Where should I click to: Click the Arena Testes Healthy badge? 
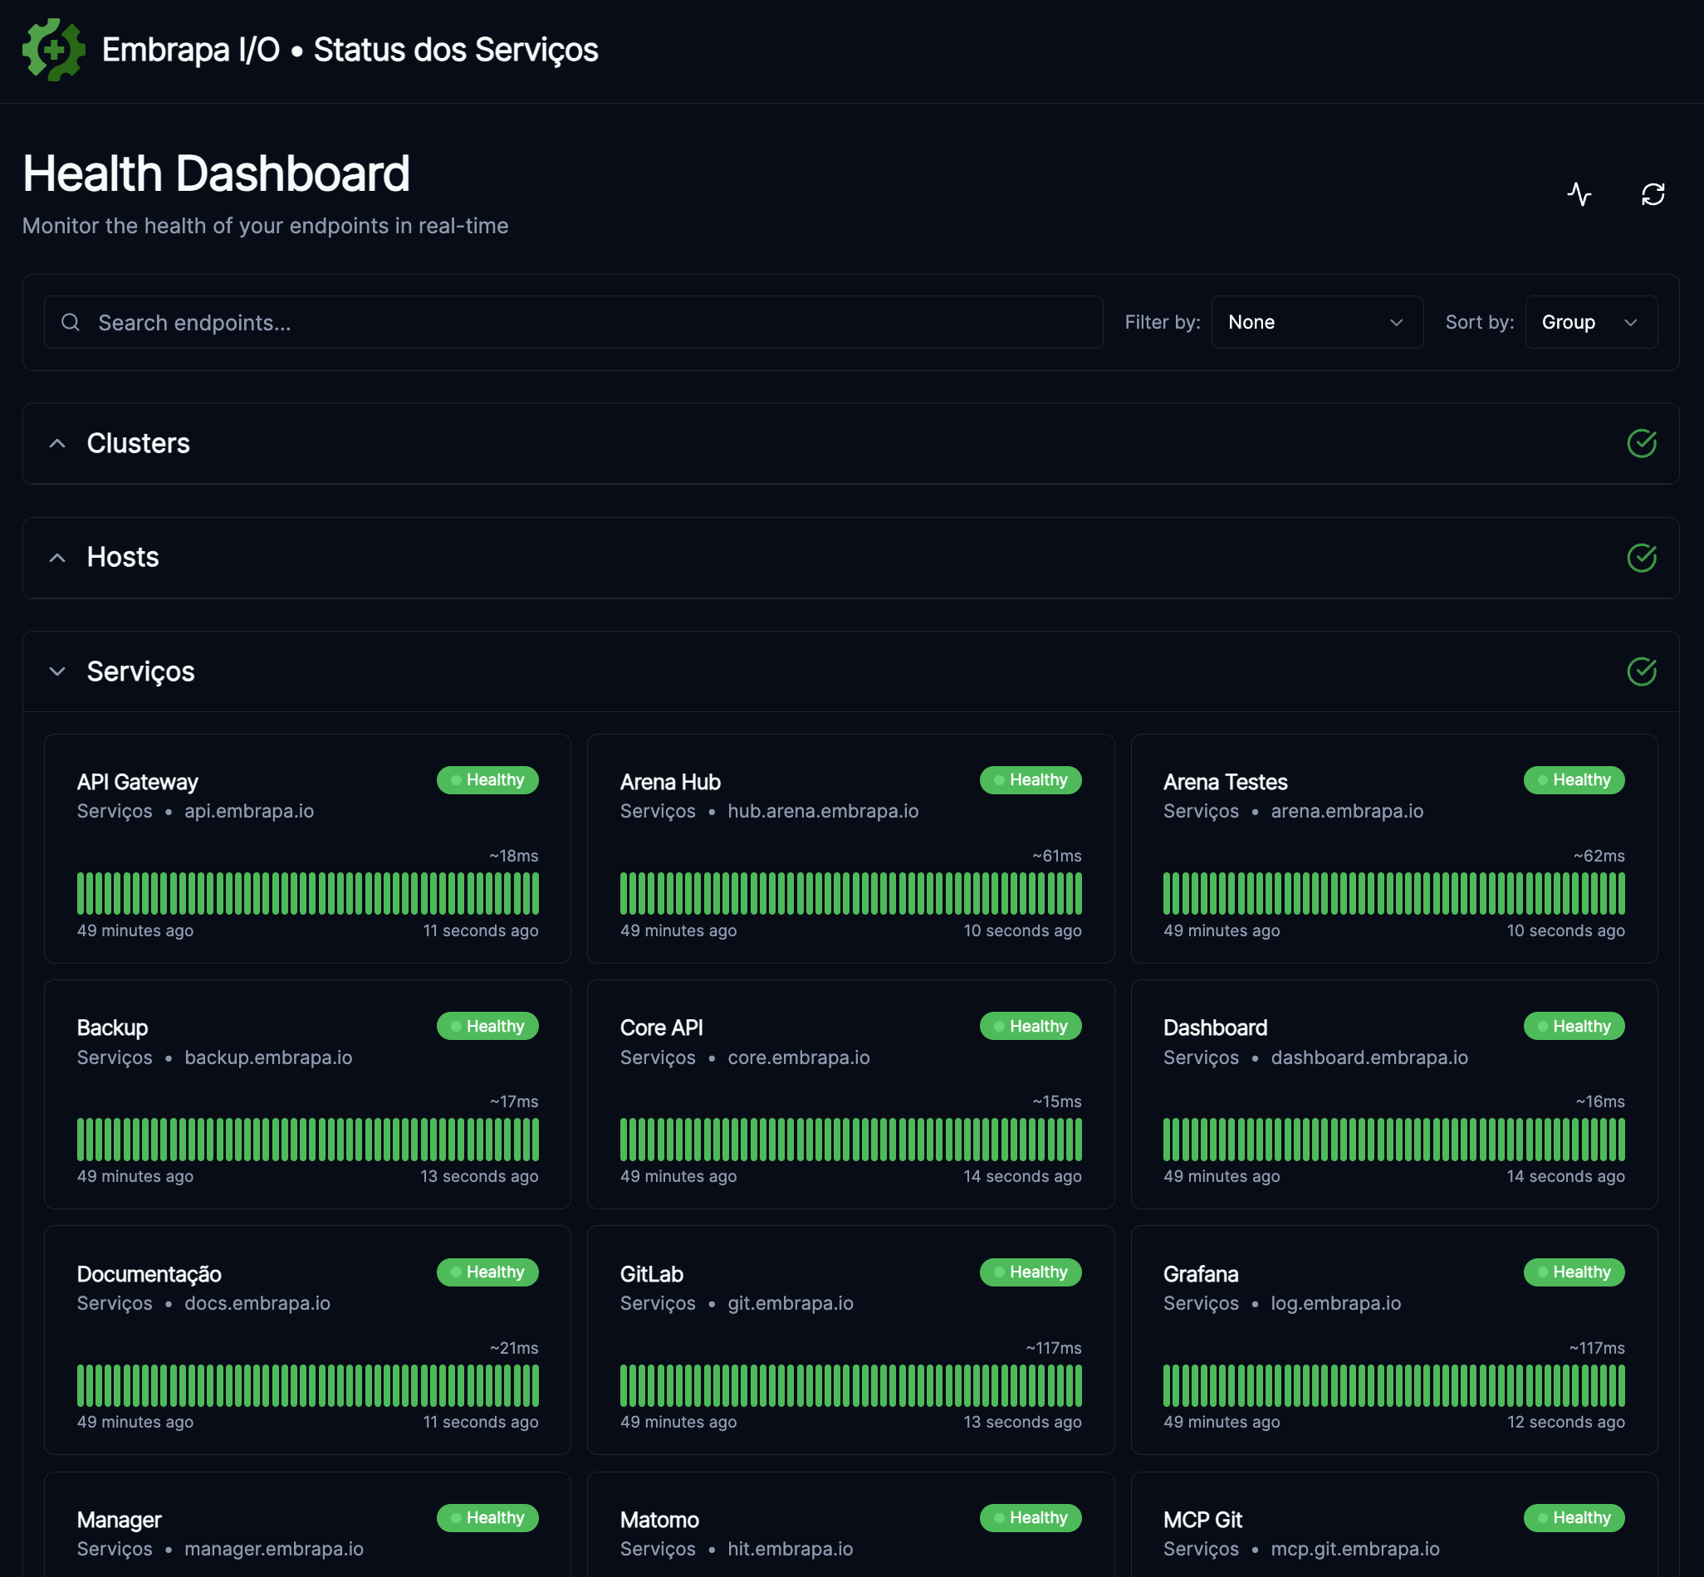tap(1574, 780)
